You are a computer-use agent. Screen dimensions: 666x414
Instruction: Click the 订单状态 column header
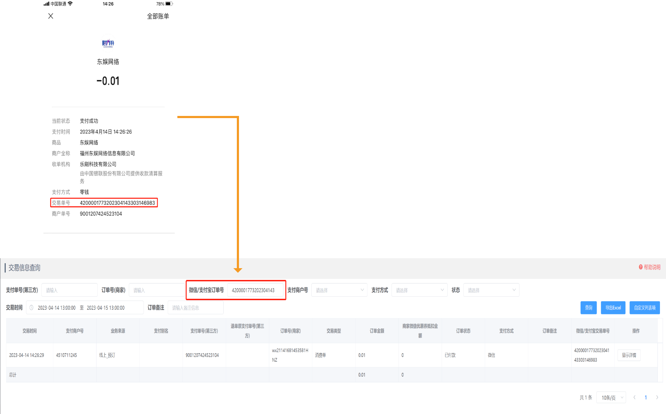coord(463,331)
